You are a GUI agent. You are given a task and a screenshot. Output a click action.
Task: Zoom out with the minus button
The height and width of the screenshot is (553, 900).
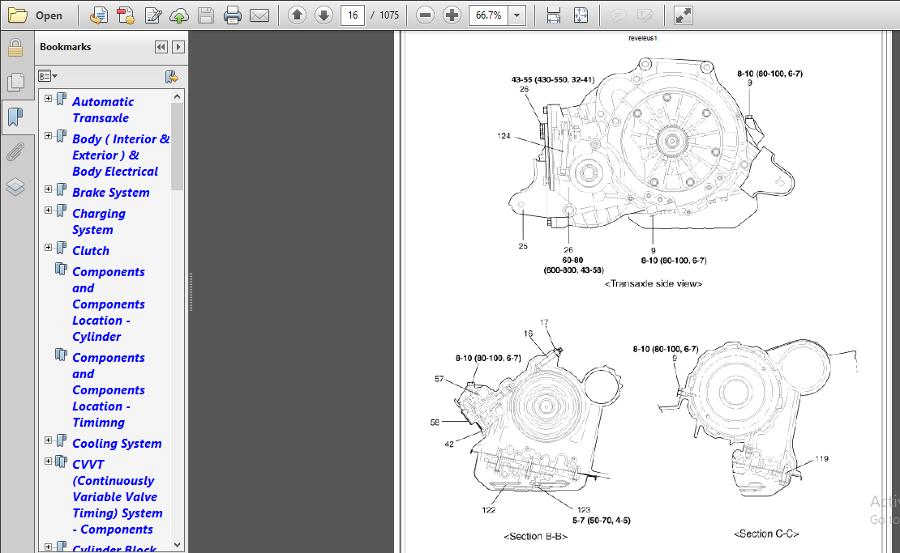[425, 15]
